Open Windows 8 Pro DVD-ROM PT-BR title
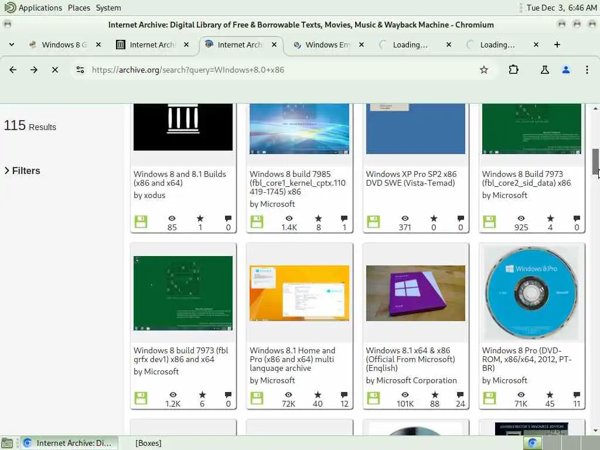 [x=527, y=359]
